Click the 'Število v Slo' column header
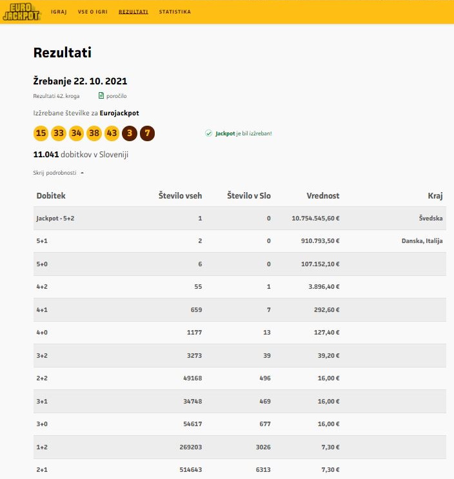Screen dimensions: 454x479 point(249,196)
